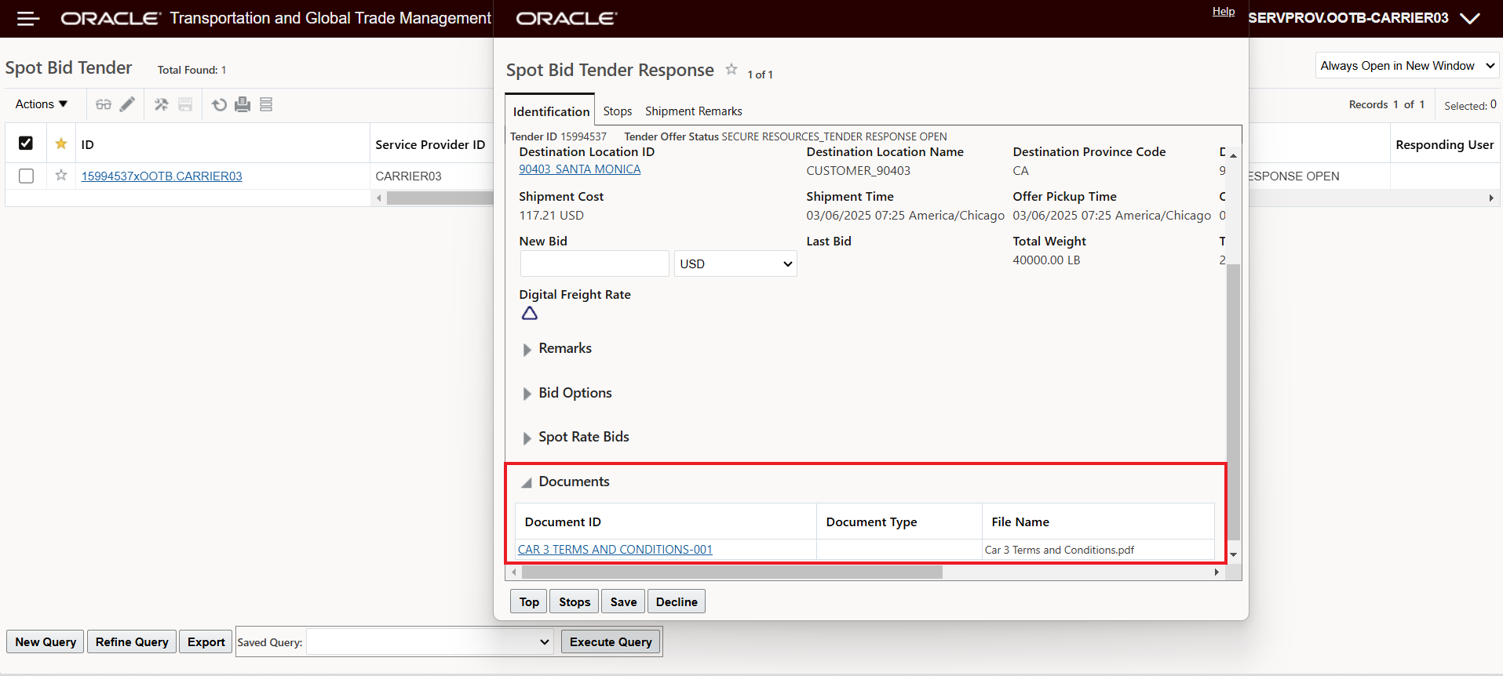Click the CUSTOMER_90403 destination name value

(858, 170)
